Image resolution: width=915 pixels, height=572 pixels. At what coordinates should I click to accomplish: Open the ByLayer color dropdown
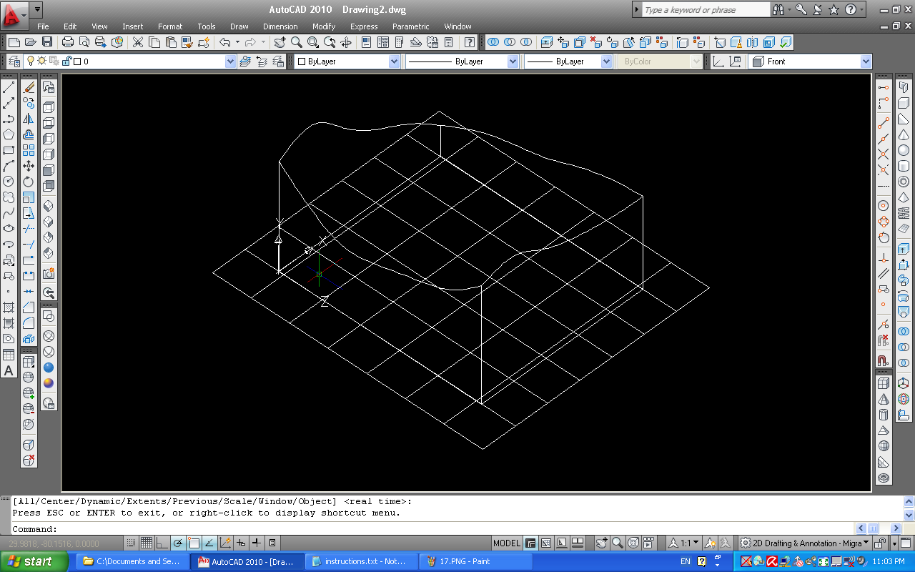click(x=392, y=61)
